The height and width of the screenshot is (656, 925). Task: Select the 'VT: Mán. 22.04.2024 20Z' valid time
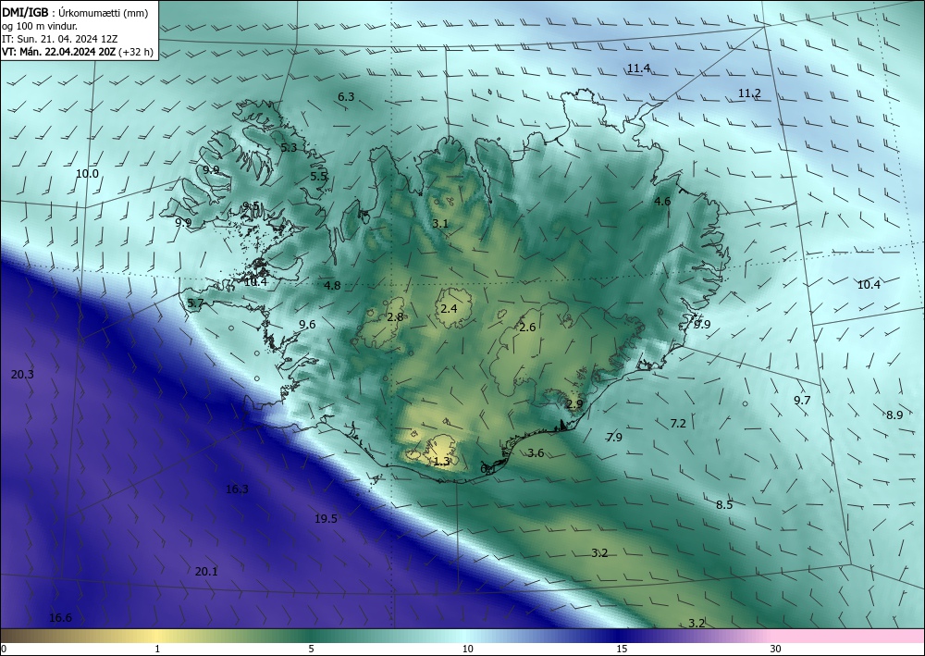pos(59,52)
